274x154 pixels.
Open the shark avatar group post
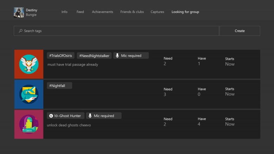coord(29,94)
